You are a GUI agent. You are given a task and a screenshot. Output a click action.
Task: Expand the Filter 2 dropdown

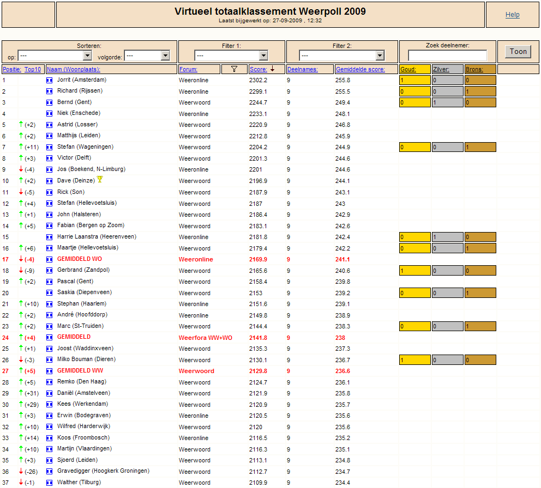tap(341, 56)
